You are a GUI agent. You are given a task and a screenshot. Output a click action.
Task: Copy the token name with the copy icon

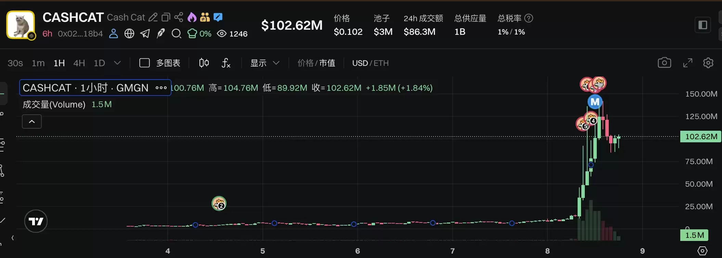tap(166, 17)
